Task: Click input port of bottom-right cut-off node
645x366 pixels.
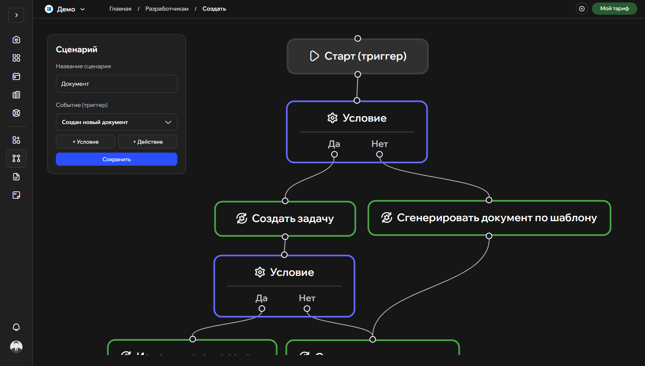Action: (x=373, y=339)
